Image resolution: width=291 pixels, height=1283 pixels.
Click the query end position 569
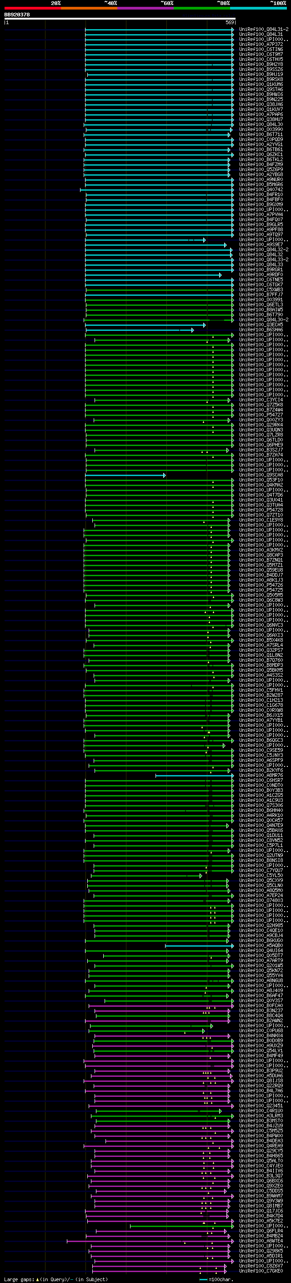tap(230, 23)
